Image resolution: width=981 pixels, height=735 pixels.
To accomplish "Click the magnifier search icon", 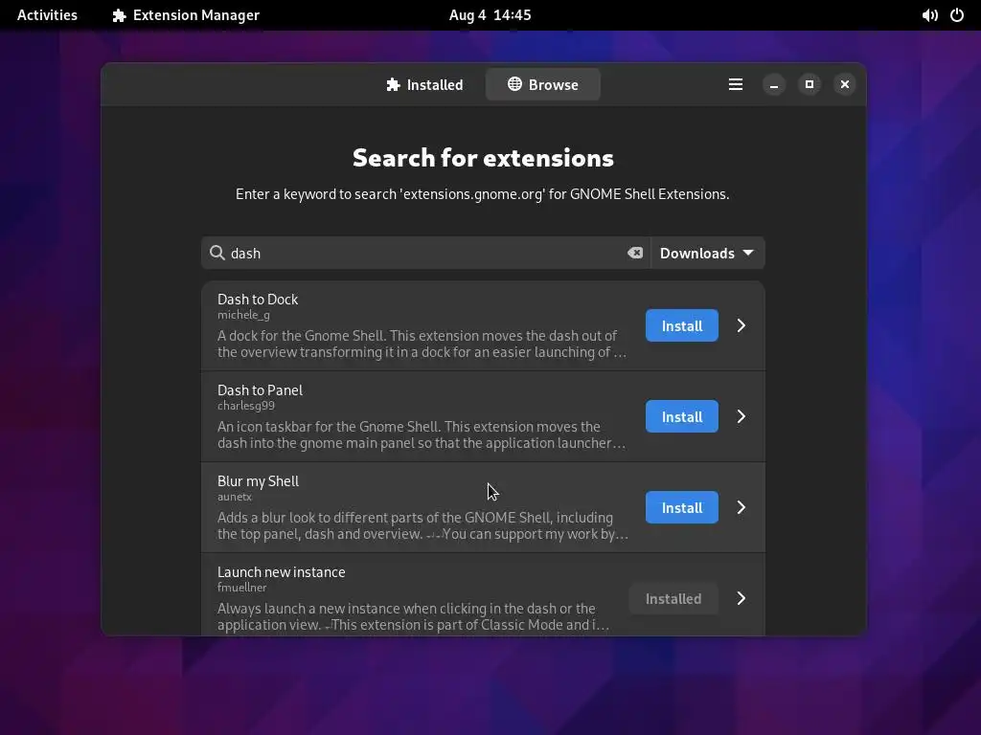I will 217,253.
